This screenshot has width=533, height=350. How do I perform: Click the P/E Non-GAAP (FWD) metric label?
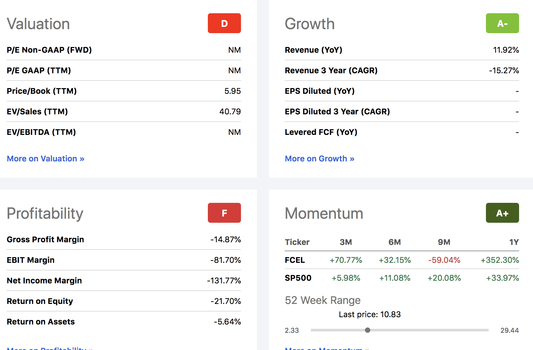pyautogui.click(x=49, y=50)
